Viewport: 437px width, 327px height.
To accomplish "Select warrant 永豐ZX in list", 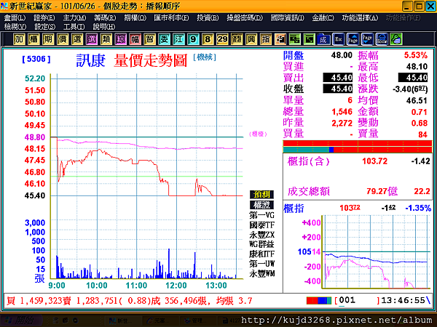I will click(x=261, y=235).
